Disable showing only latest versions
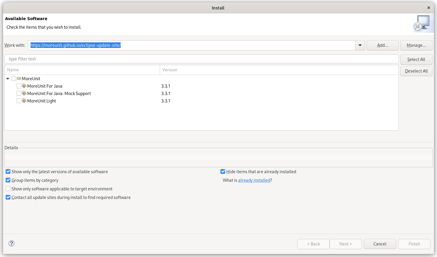 click(8, 171)
